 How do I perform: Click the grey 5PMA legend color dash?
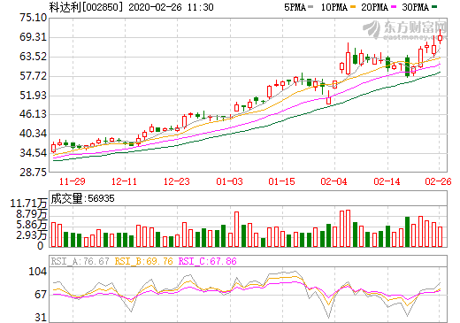(x=310, y=7)
